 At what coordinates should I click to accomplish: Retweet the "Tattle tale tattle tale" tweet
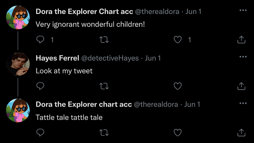pyautogui.click(x=104, y=133)
